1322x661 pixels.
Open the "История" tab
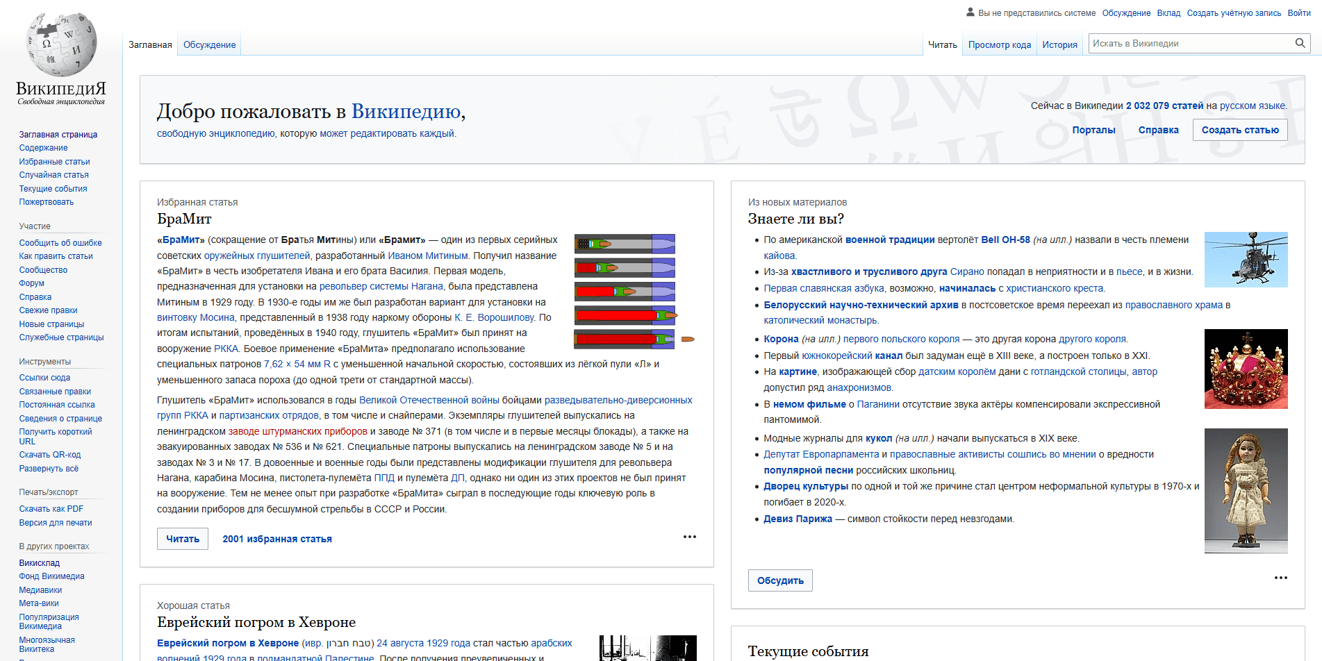(1059, 44)
